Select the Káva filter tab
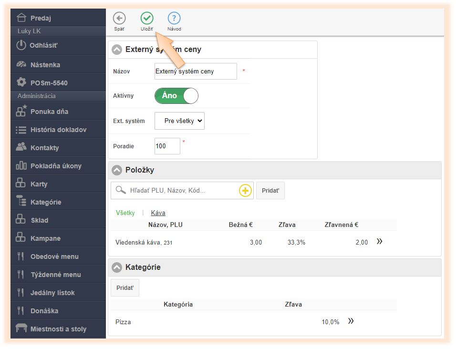Viewport: 456px width, 349px height. point(158,213)
